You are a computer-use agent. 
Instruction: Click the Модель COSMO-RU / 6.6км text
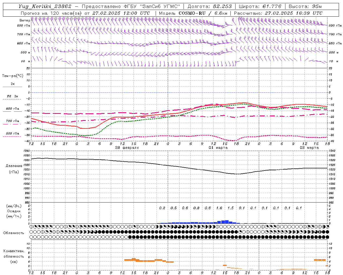193,13
